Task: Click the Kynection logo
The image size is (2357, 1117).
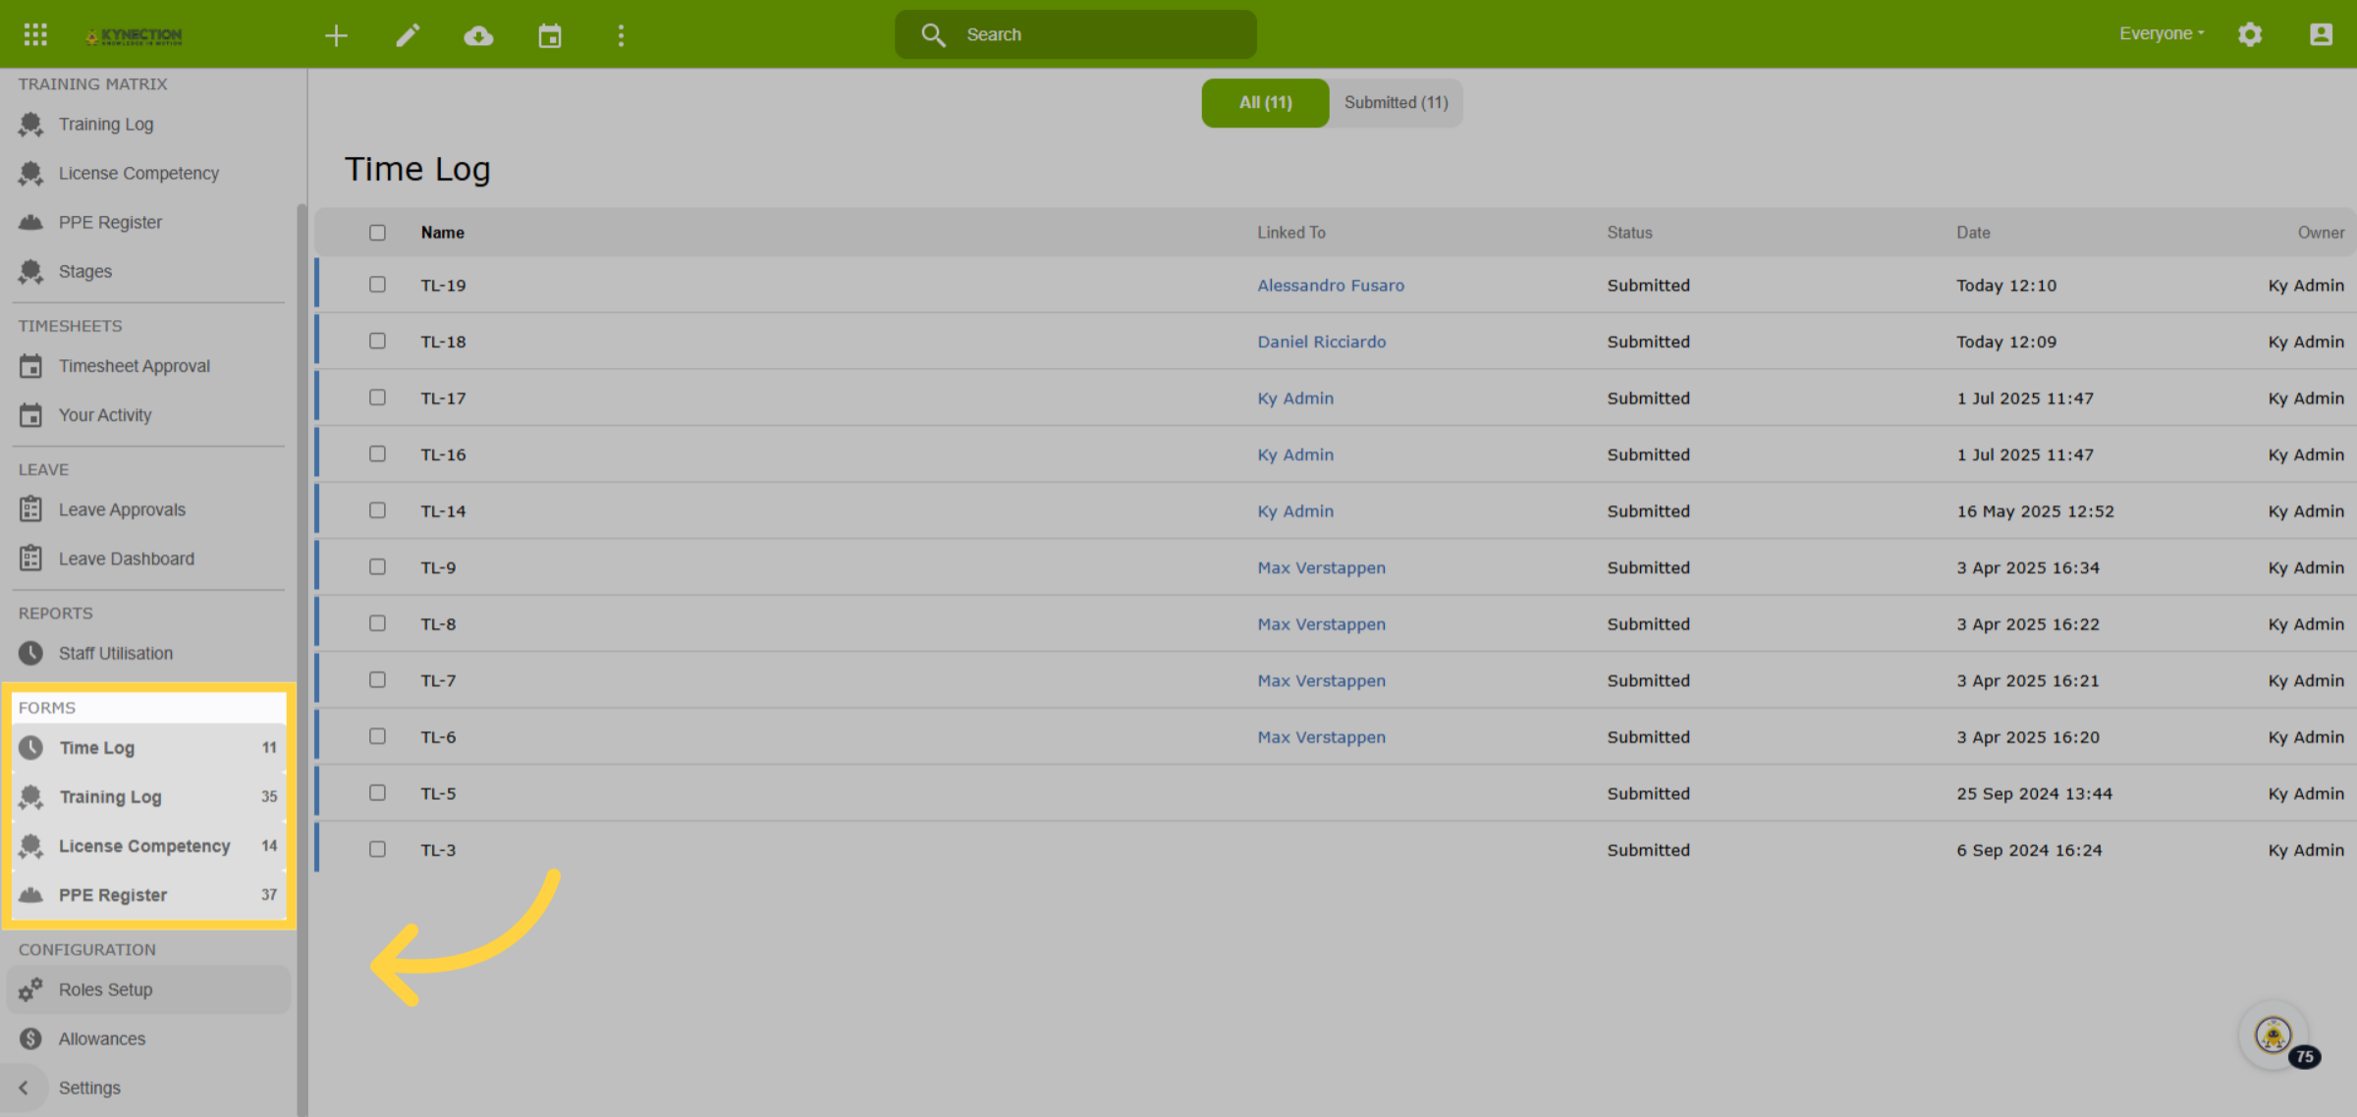Action: 134,36
